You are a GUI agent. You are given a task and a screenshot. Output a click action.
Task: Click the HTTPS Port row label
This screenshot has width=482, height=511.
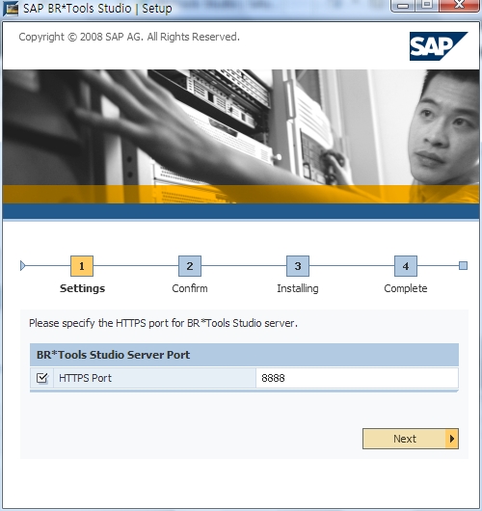(85, 378)
